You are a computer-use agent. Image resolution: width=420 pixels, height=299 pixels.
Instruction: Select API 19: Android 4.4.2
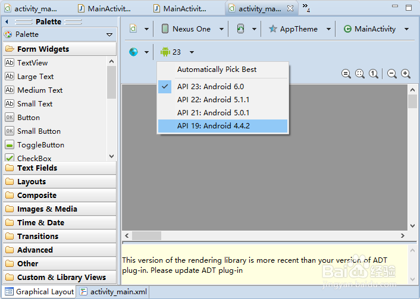(x=222, y=126)
